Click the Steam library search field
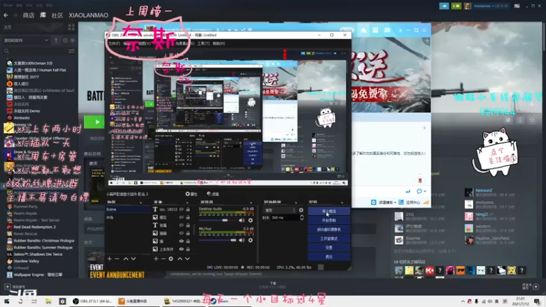Image resolution: width=546 pixels, height=307 pixels. coord(38,51)
